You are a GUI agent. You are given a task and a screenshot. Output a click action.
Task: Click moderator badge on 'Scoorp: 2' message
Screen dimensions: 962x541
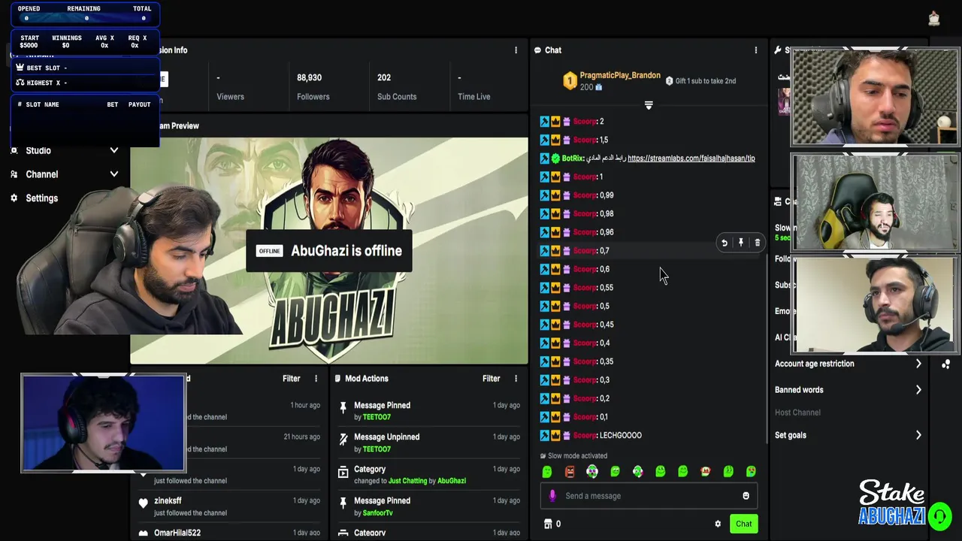pos(545,122)
